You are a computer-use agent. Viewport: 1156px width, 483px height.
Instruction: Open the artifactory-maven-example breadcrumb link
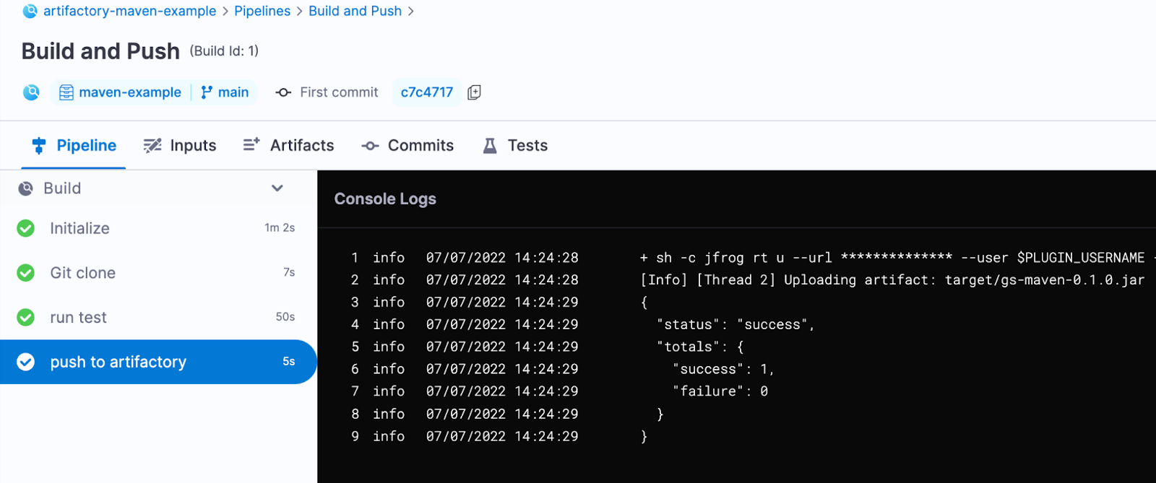coord(129,12)
